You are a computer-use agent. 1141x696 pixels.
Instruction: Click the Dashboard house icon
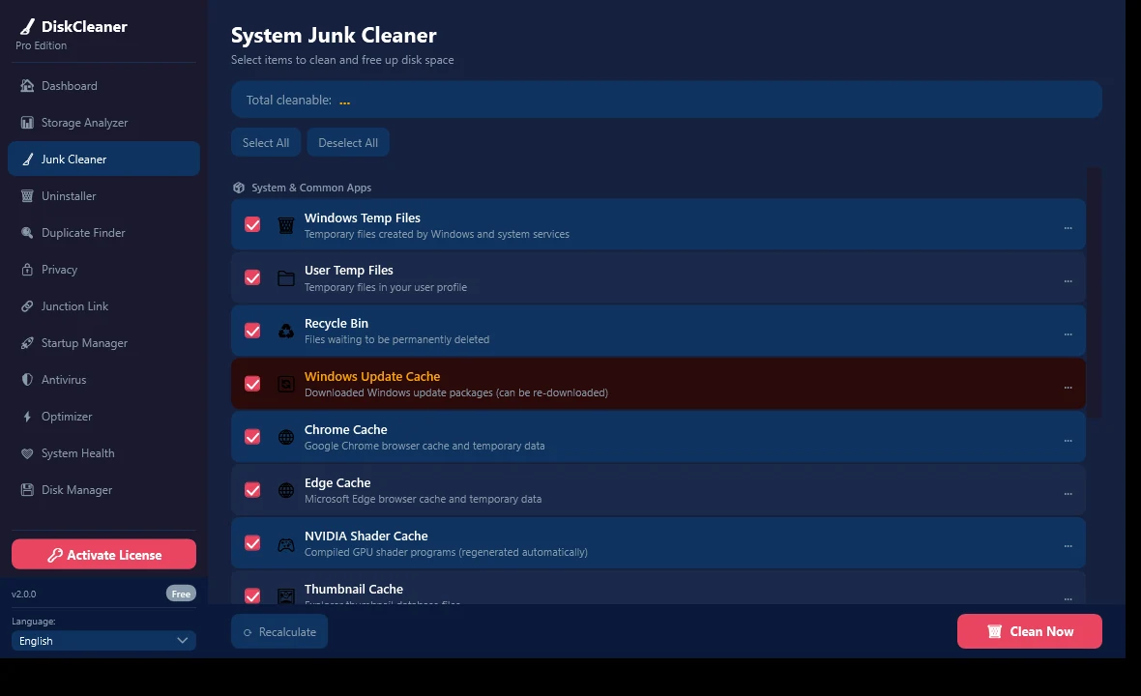27,86
